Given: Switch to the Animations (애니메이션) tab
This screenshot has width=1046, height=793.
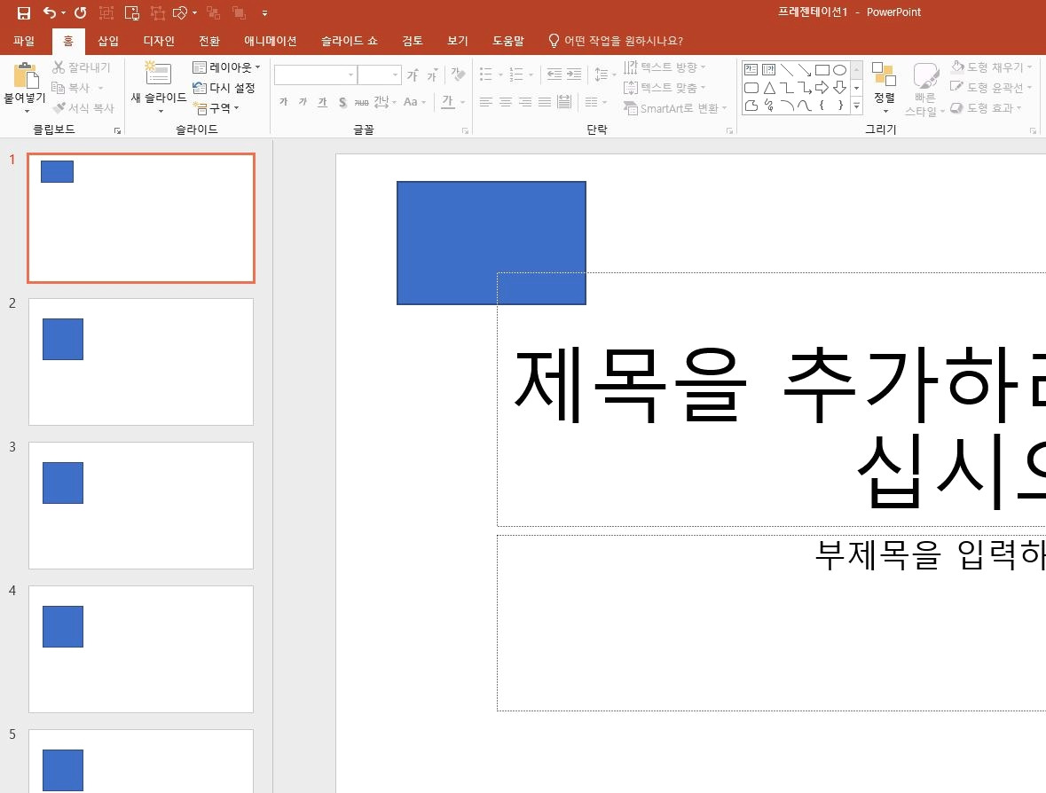Looking at the screenshot, I should coord(271,41).
